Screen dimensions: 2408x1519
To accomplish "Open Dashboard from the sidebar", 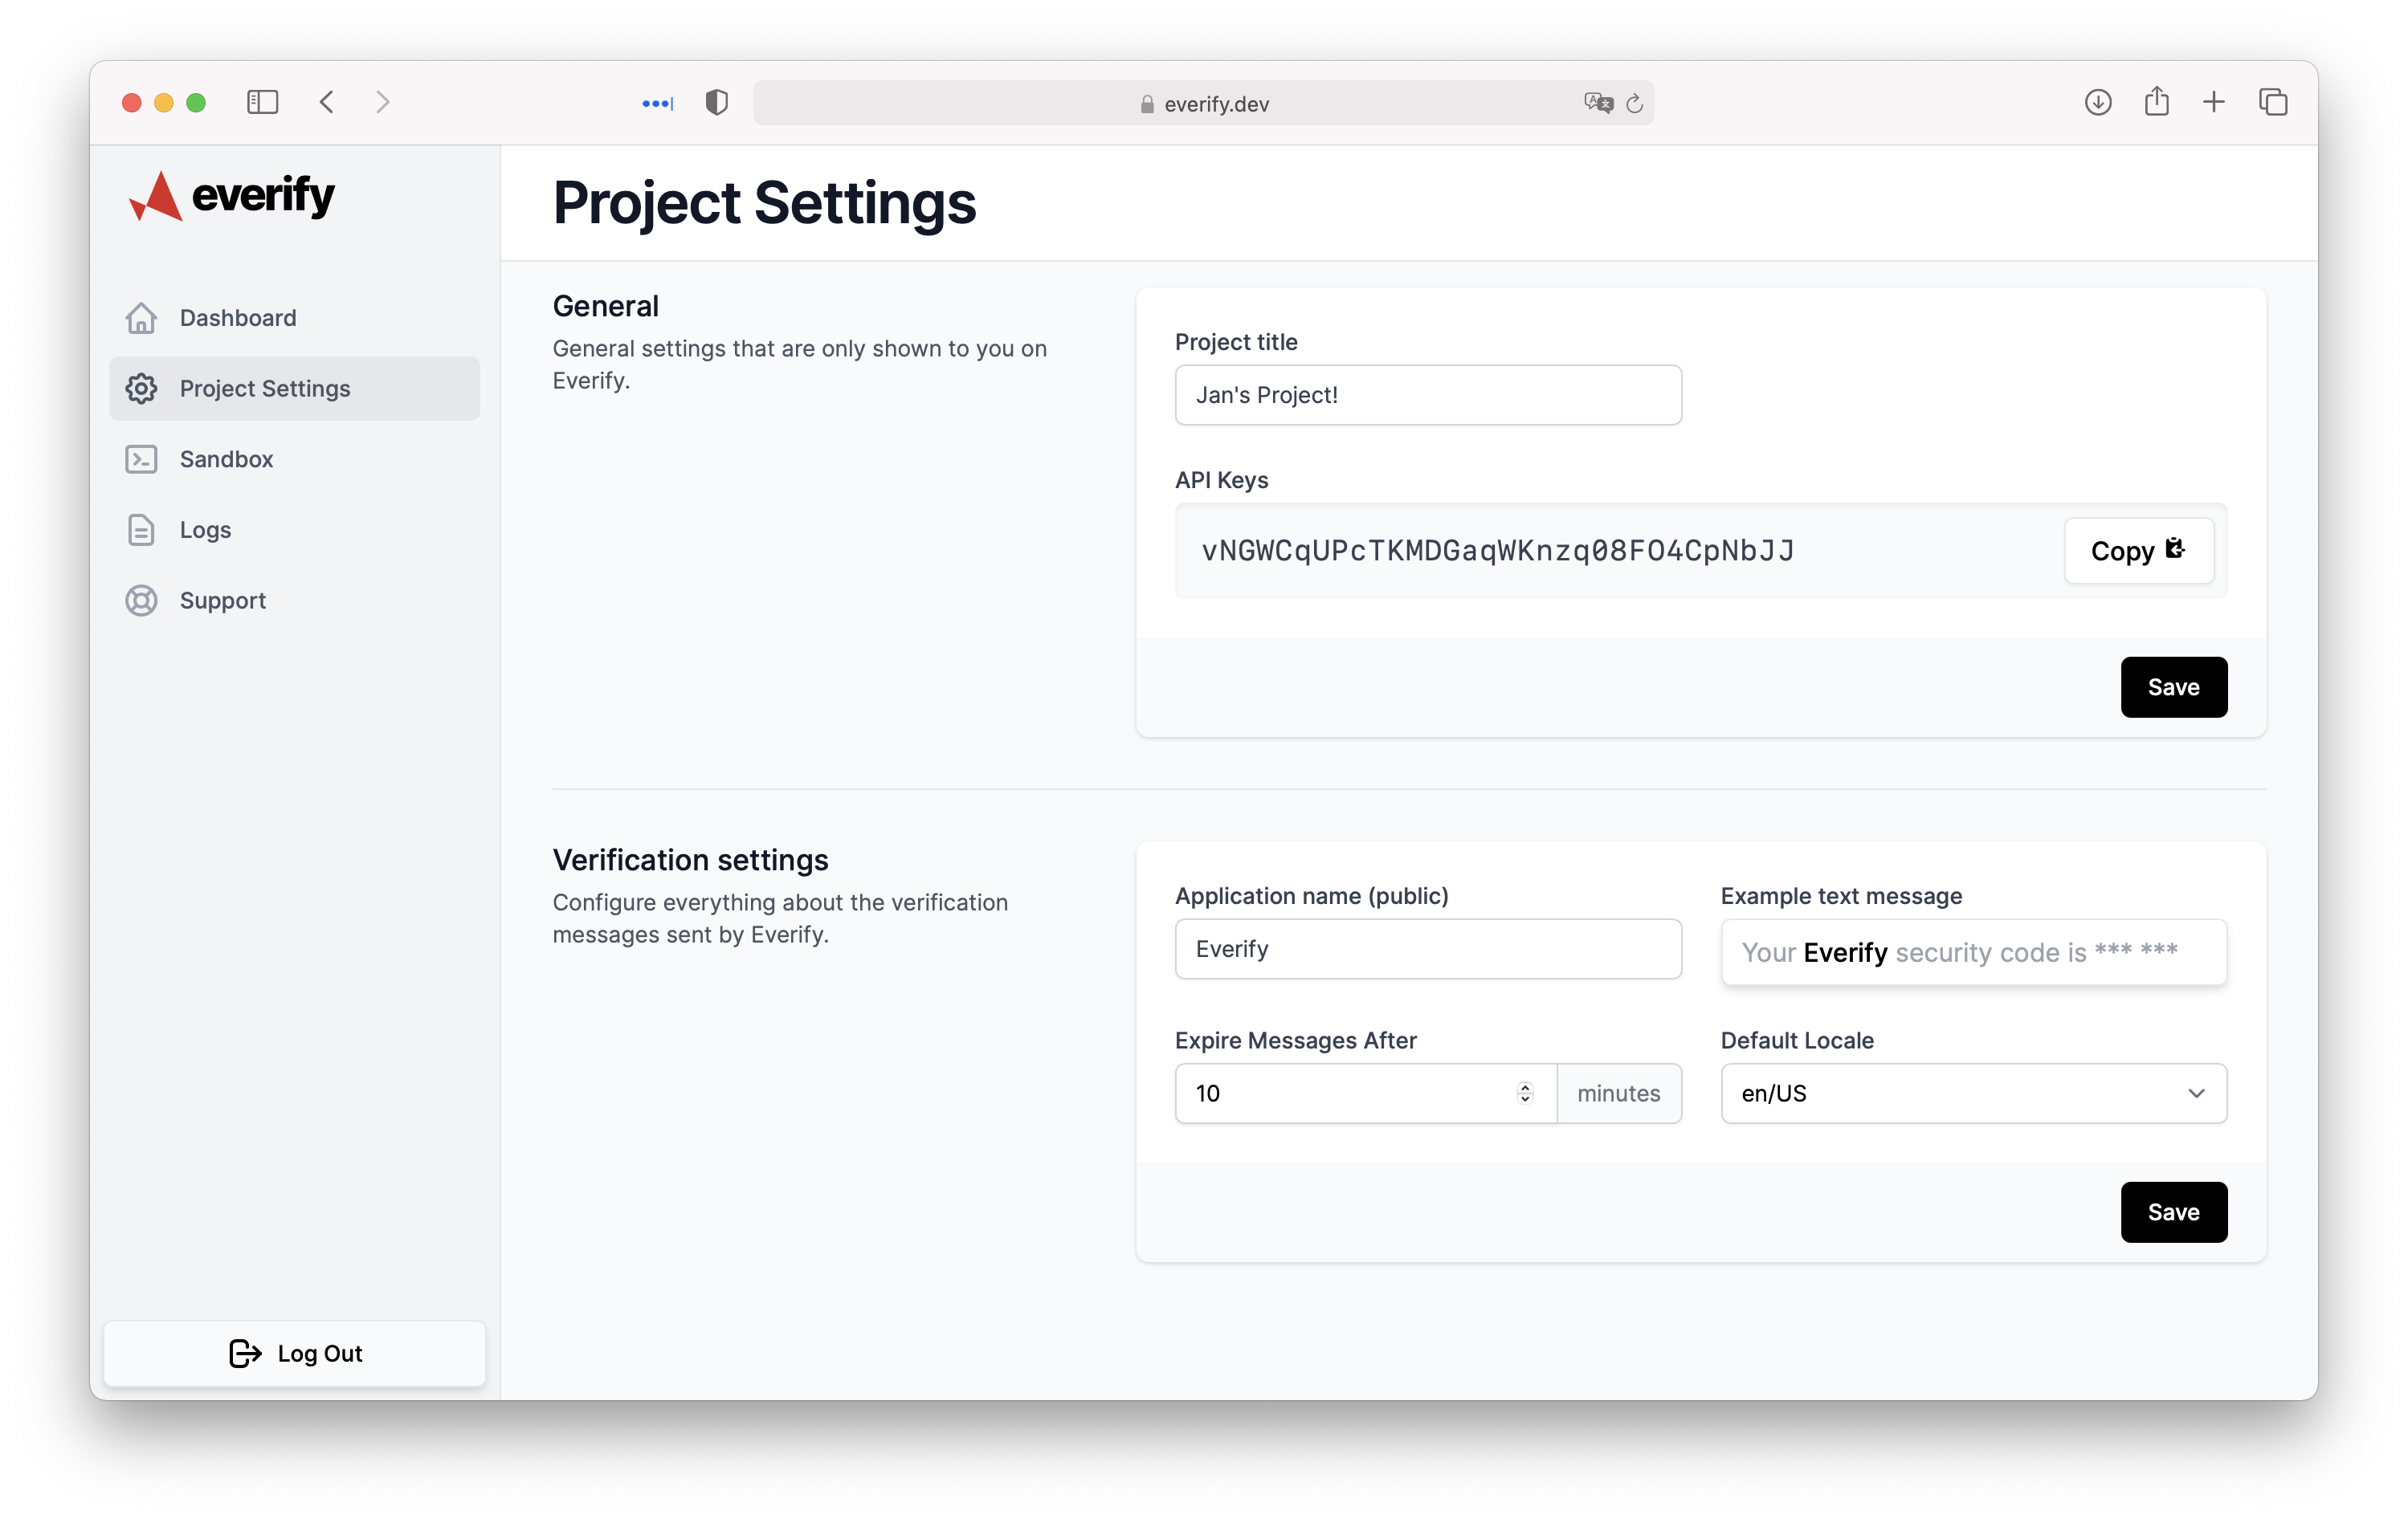I will coord(295,318).
